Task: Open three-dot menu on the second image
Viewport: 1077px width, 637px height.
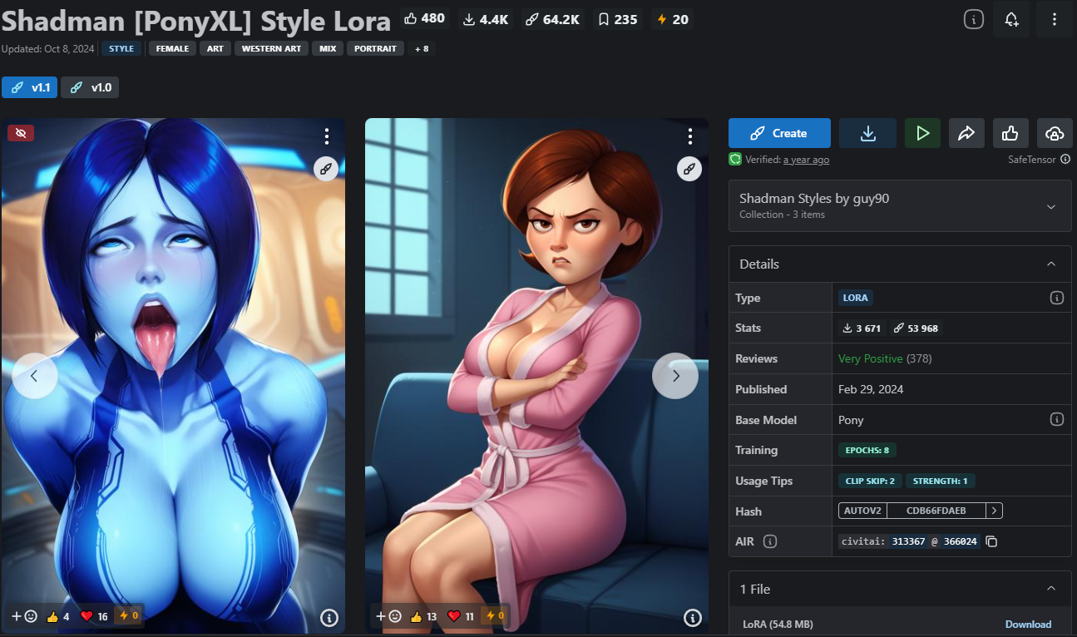Action: click(689, 136)
